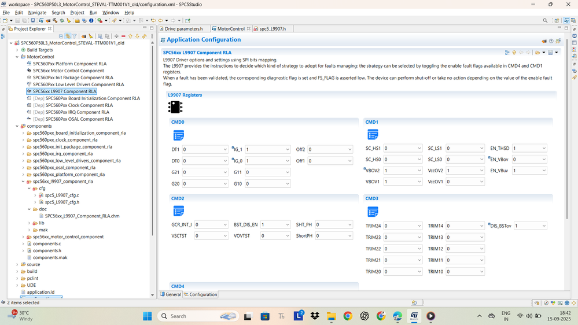Screen dimensions: 578x325
Task: Click the gray plus add icon in explorer toolbar
Action: click(x=116, y=36)
